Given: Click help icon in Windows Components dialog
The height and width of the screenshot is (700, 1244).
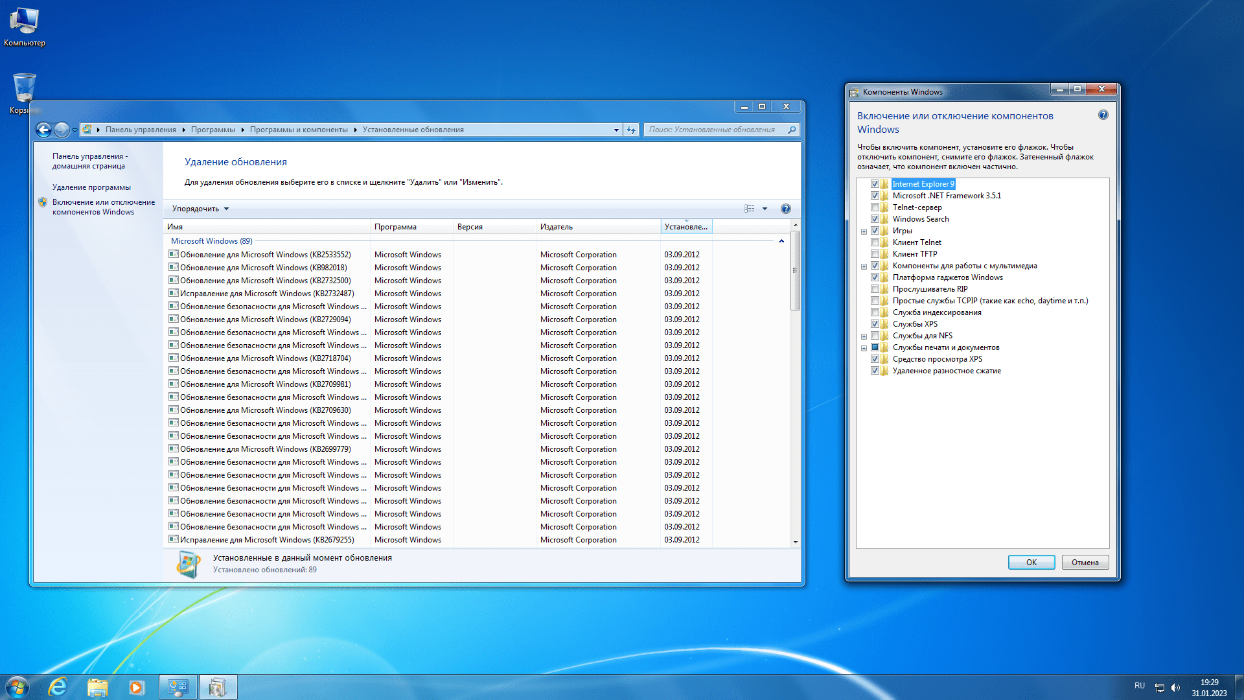Looking at the screenshot, I should click(1103, 115).
